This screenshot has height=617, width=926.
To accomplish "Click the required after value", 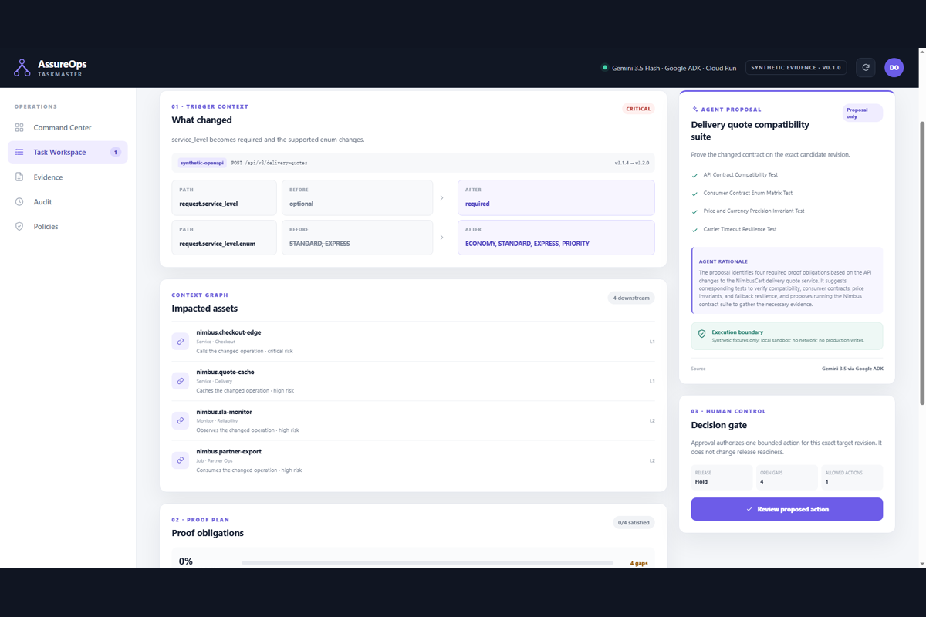I will click(x=478, y=204).
